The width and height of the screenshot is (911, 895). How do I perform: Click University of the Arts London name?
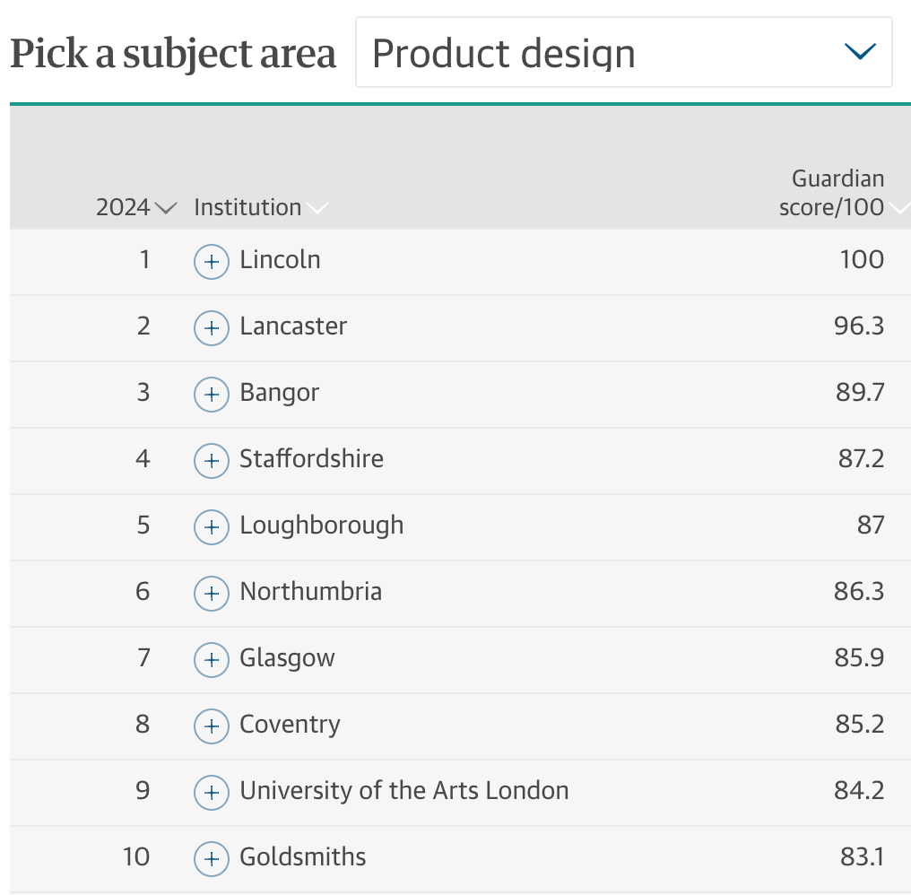click(404, 791)
